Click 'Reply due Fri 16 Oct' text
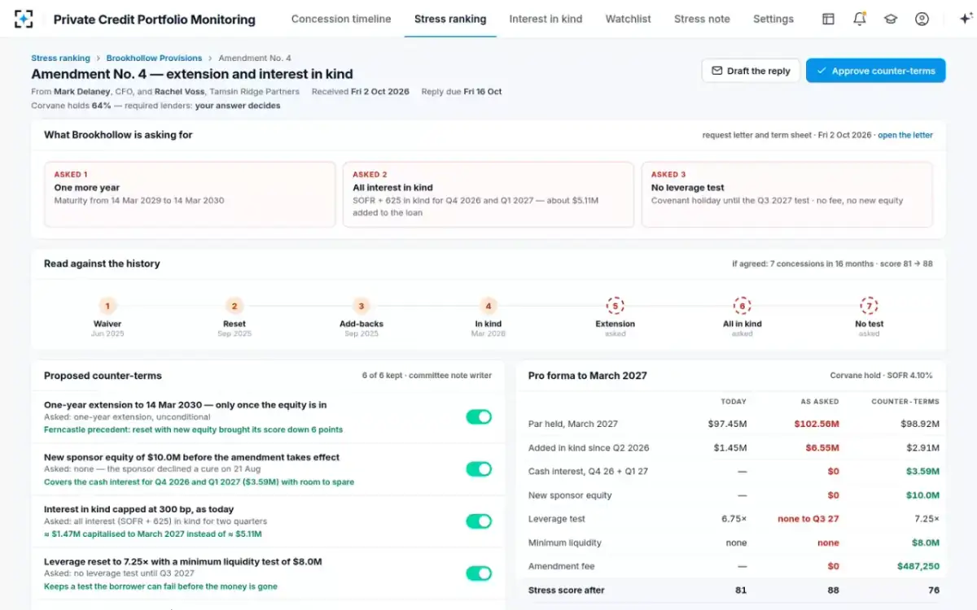Image resolution: width=977 pixels, height=610 pixels. pos(462,92)
